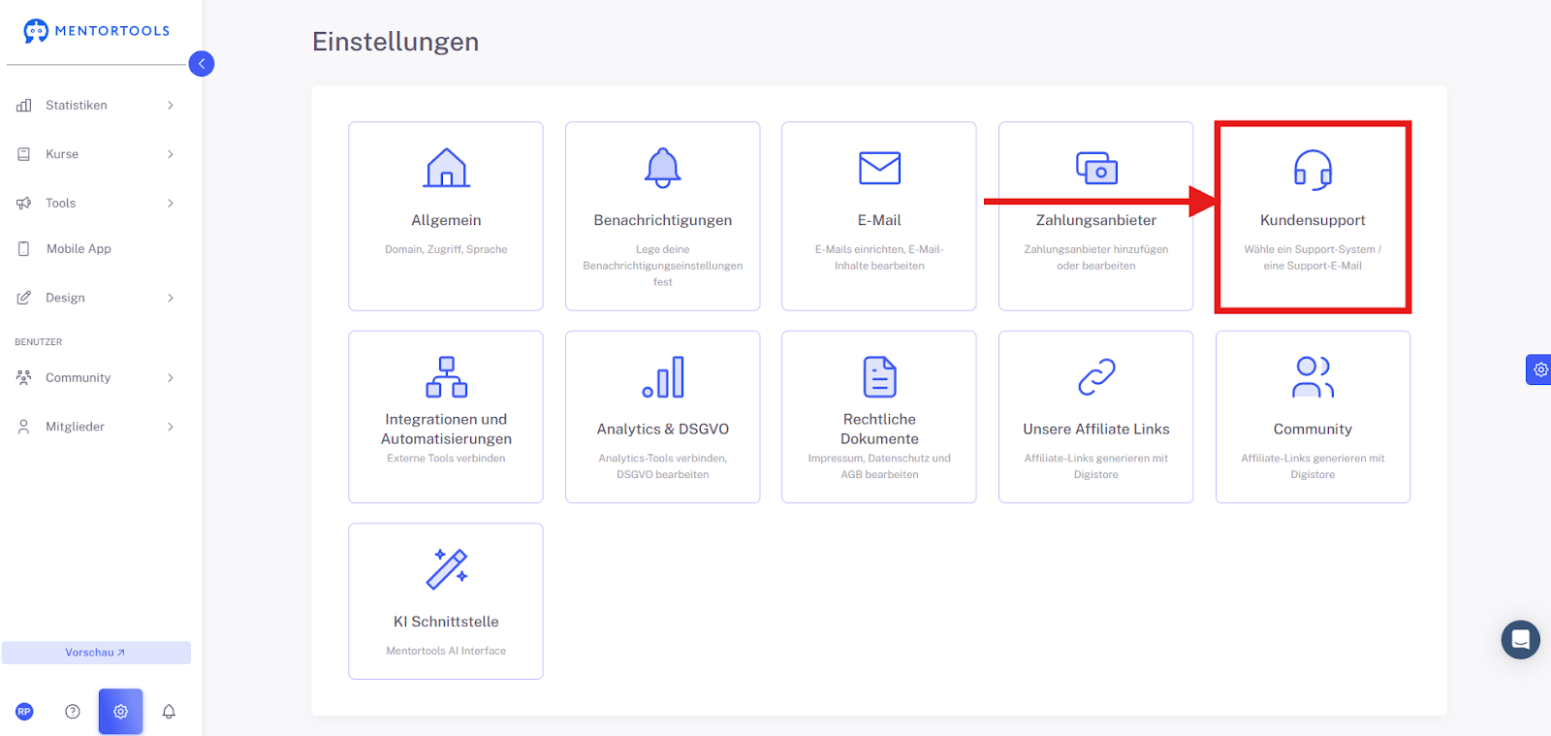Click the Mentortools logo
1551x736 pixels.
96,31
